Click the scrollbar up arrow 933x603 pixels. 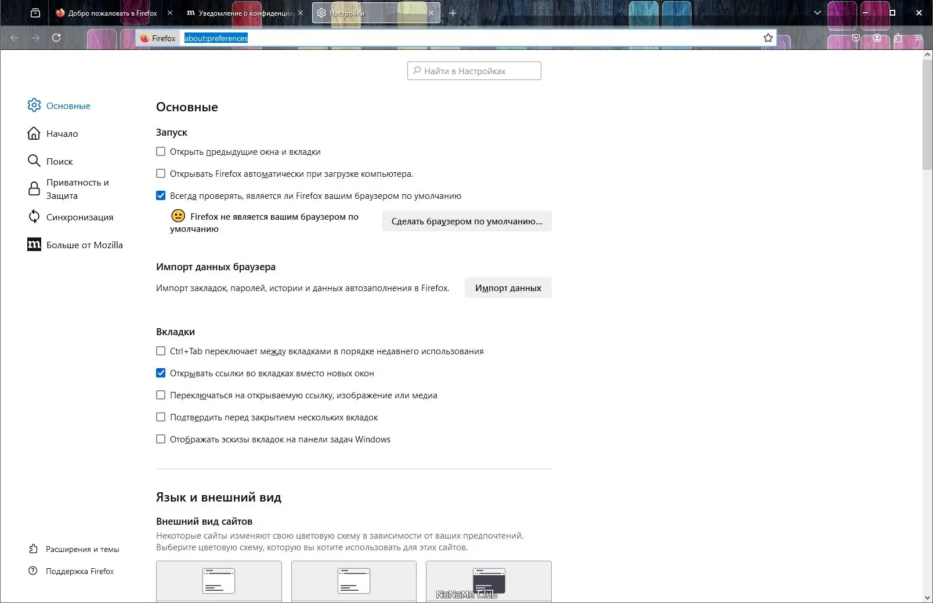[x=927, y=55]
